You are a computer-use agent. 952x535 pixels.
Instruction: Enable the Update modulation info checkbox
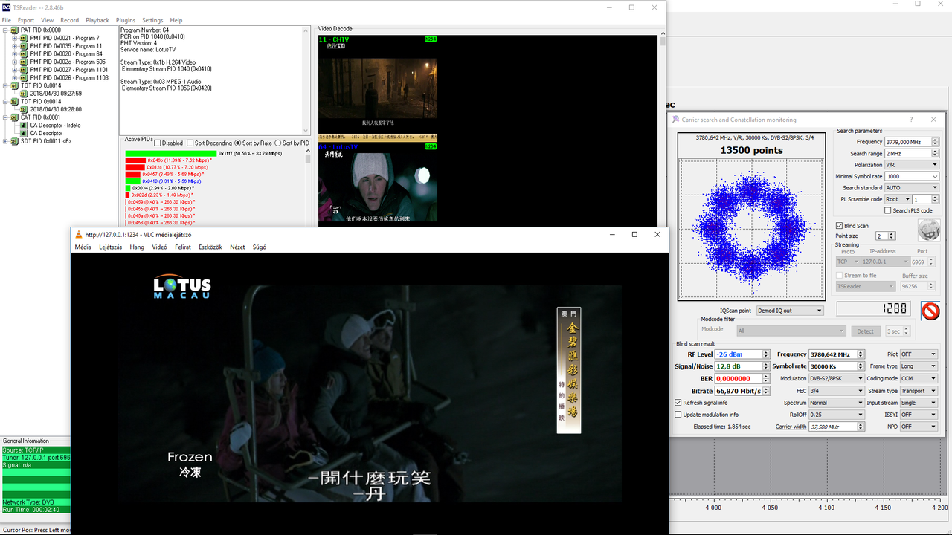click(678, 415)
